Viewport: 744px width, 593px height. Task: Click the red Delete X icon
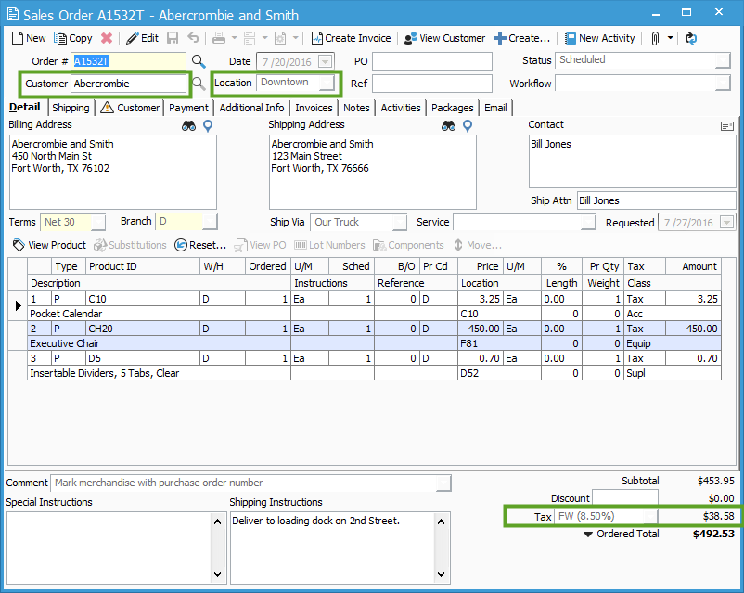click(107, 38)
